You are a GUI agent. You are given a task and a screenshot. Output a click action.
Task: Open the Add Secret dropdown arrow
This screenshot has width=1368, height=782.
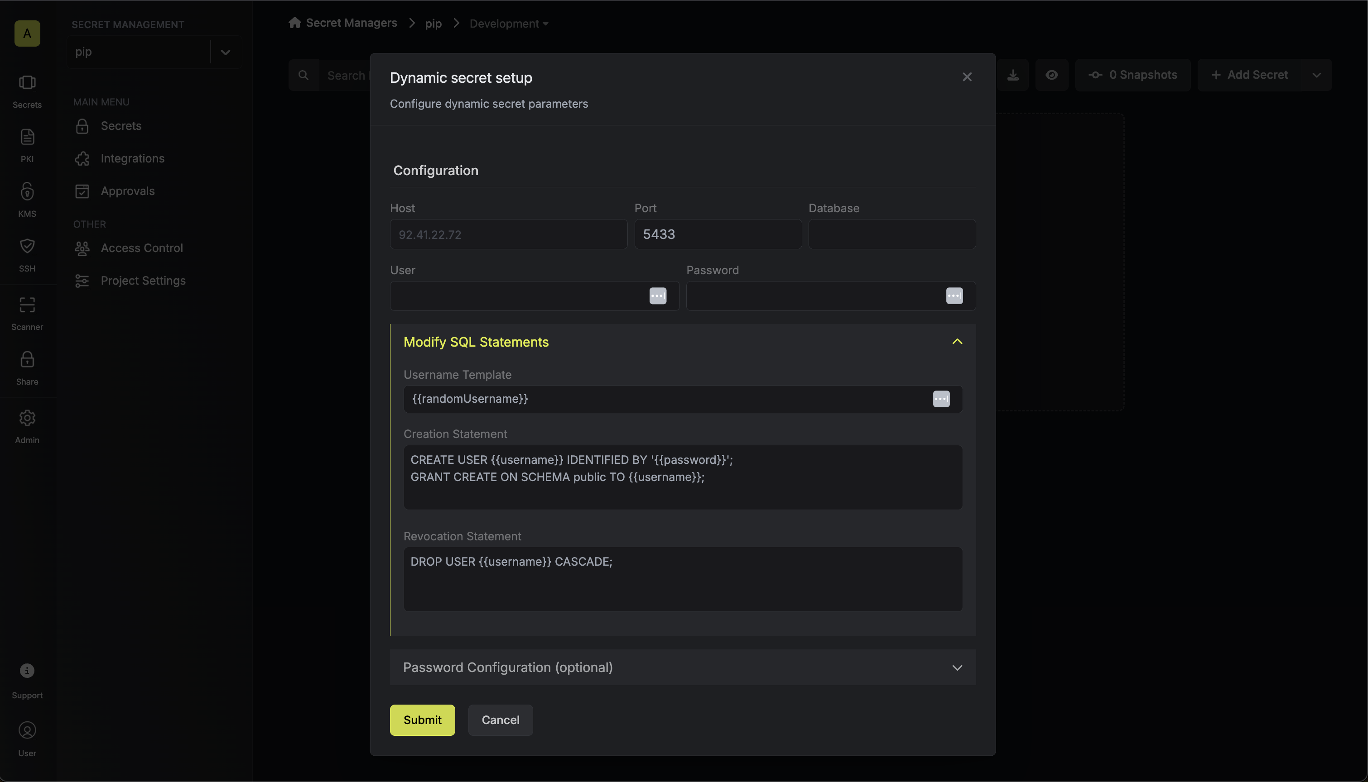(x=1316, y=75)
